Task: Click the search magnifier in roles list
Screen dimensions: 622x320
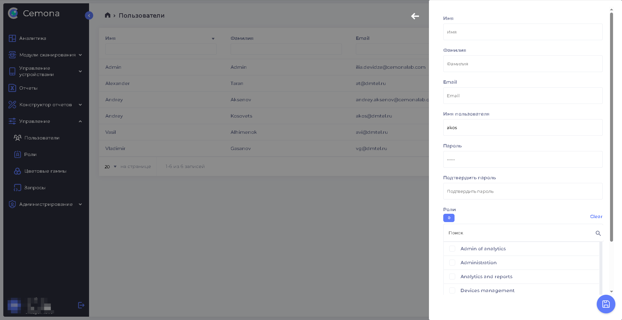Action: pos(598,233)
